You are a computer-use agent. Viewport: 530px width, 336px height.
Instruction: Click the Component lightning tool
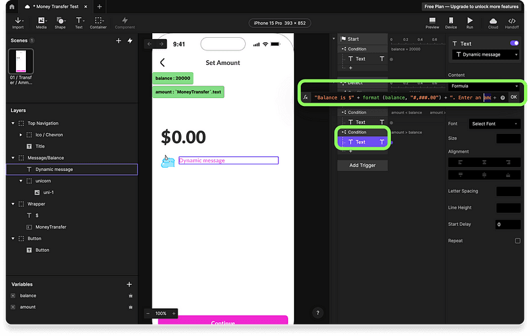point(125,23)
